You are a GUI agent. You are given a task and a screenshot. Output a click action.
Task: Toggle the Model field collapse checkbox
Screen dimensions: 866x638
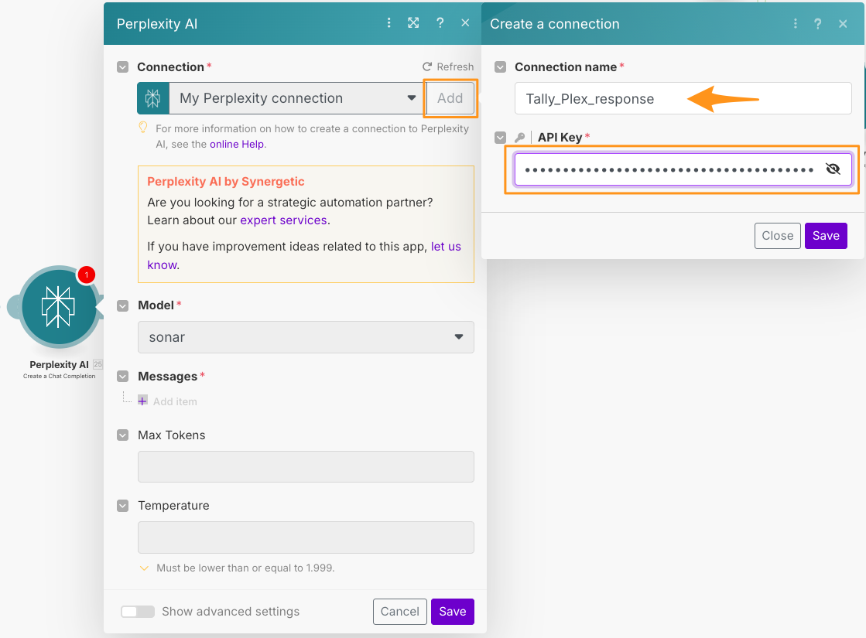(122, 305)
